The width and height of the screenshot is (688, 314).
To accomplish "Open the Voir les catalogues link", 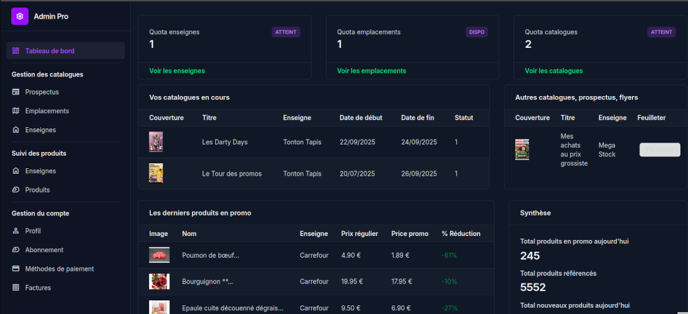I will click(553, 71).
